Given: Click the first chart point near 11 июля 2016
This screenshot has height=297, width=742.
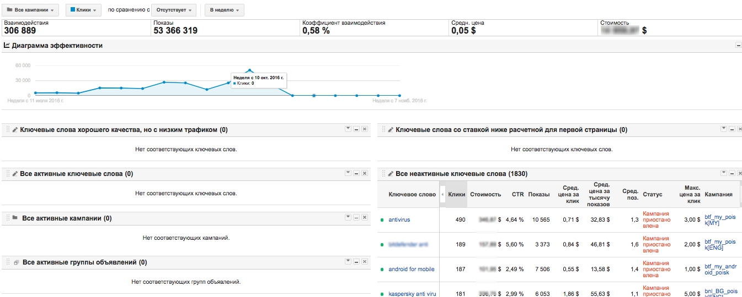Looking at the screenshot, I should 35,93.
